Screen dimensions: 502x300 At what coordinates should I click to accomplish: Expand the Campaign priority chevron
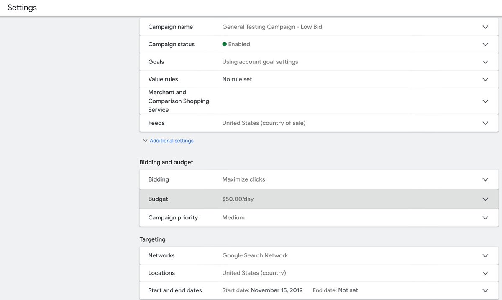(485, 218)
